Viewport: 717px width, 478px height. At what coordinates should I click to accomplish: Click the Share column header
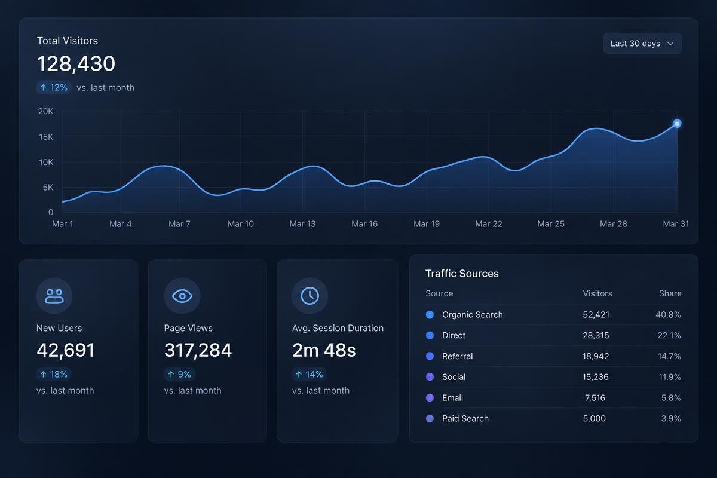670,293
